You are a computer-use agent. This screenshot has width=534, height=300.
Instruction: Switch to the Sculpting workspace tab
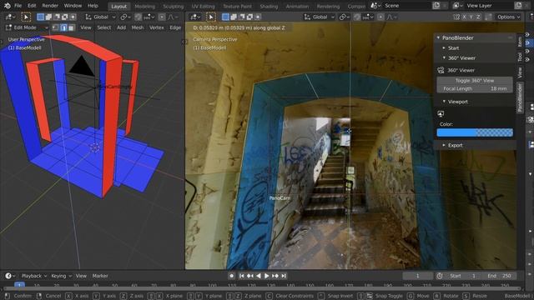point(173,6)
